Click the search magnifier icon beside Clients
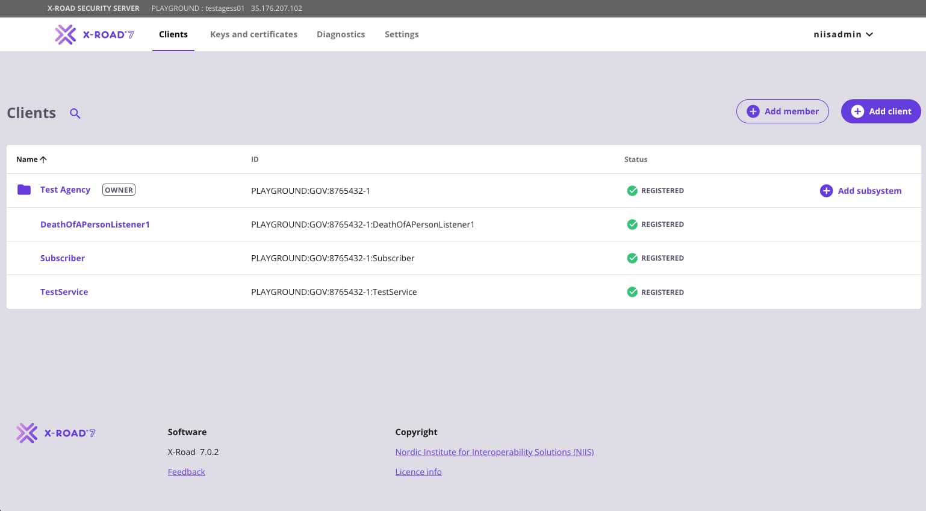 (75, 113)
